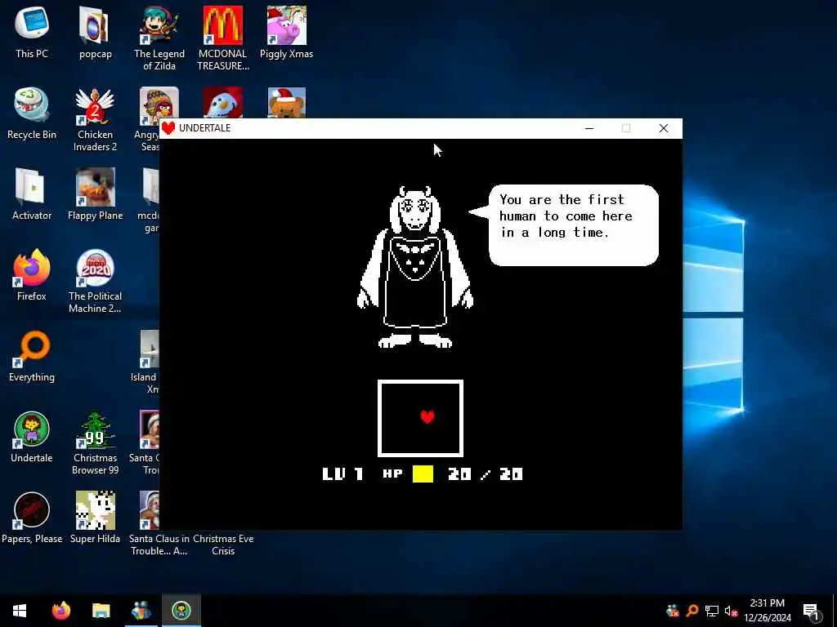Click the Undertale red heart title icon
Viewport: 837px width, 627px height.
point(168,128)
